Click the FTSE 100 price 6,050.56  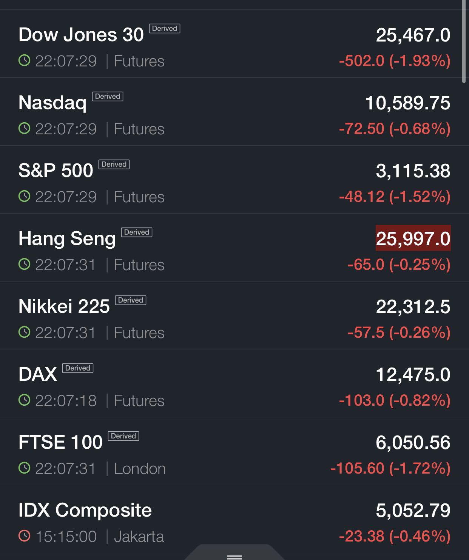click(x=413, y=442)
